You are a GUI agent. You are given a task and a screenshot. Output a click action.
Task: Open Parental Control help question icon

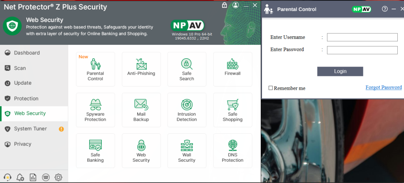click(x=385, y=9)
